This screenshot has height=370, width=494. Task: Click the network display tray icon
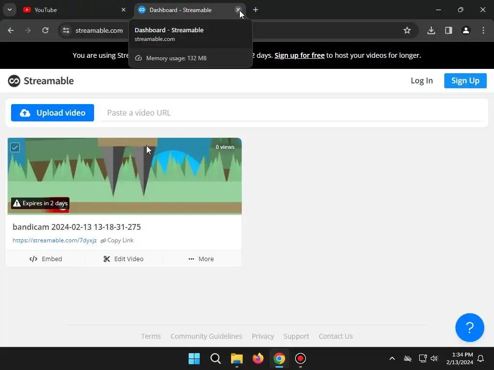[x=423, y=358]
